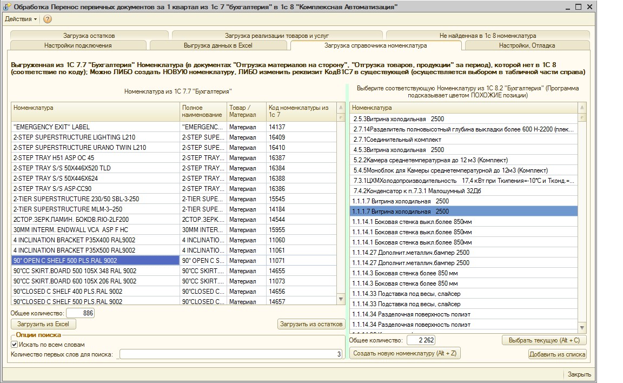
Task: Switch to Загрузка остатков tab
Action: 89,35
